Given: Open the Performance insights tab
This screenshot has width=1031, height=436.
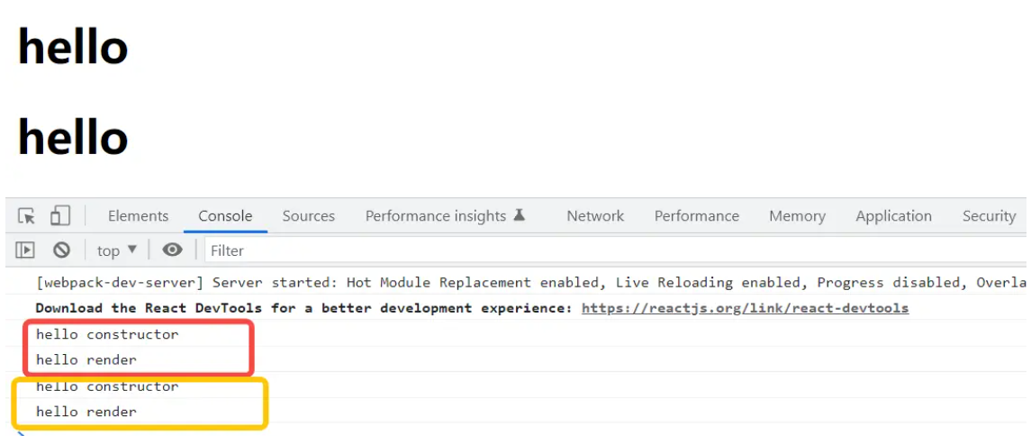Looking at the screenshot, I should click(436, 215).
